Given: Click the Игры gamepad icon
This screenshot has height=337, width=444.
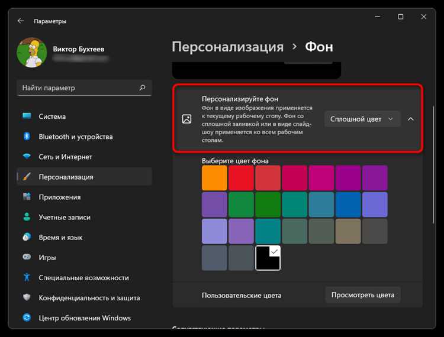Looking at the screenshot, I should 27,257.
